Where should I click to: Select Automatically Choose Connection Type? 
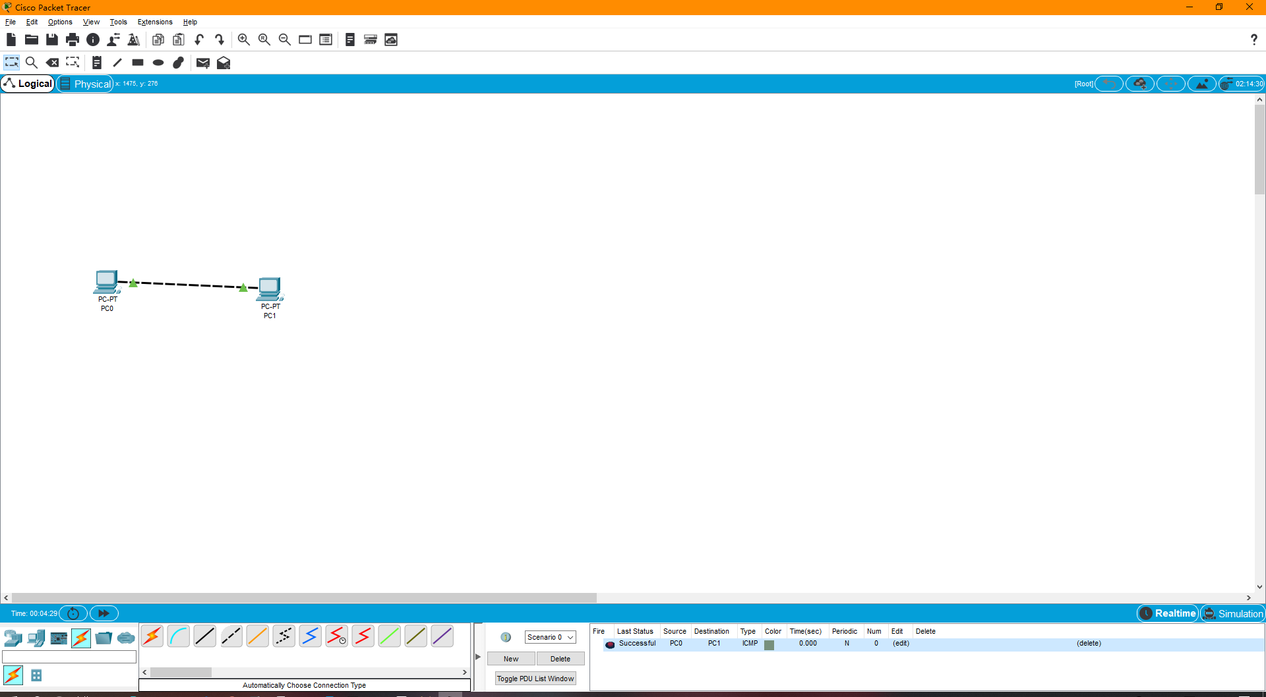[x=152, y=636]
